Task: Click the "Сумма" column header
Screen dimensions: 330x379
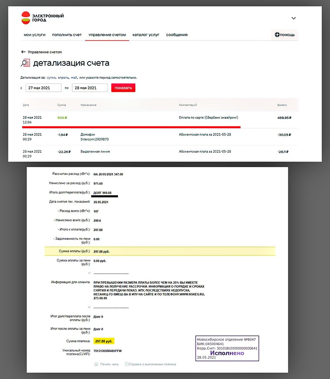Action: coord(61,105)
